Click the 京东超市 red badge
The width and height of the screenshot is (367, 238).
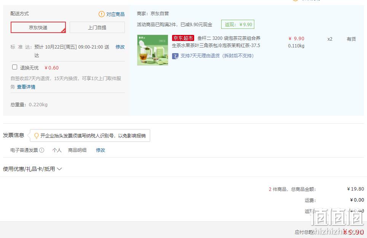coord(183,38)
